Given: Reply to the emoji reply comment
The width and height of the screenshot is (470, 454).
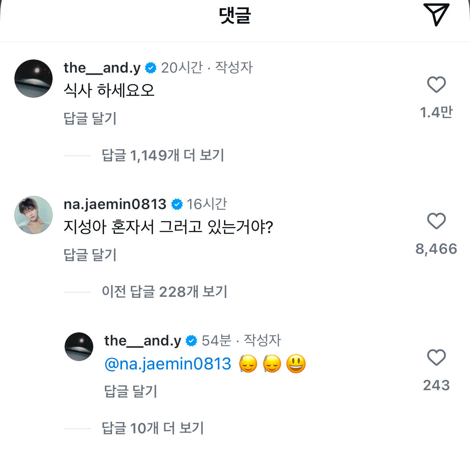Looking at the screenshot, I should pos(131,391).
